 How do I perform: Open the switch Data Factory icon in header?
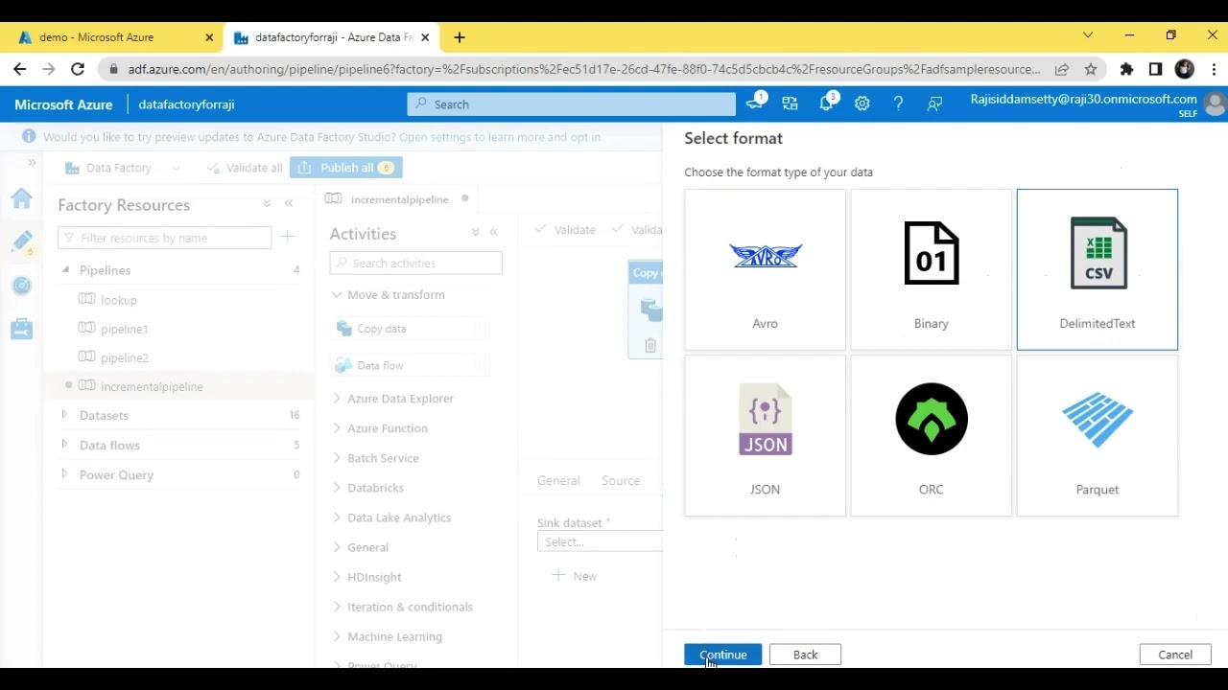790,103
